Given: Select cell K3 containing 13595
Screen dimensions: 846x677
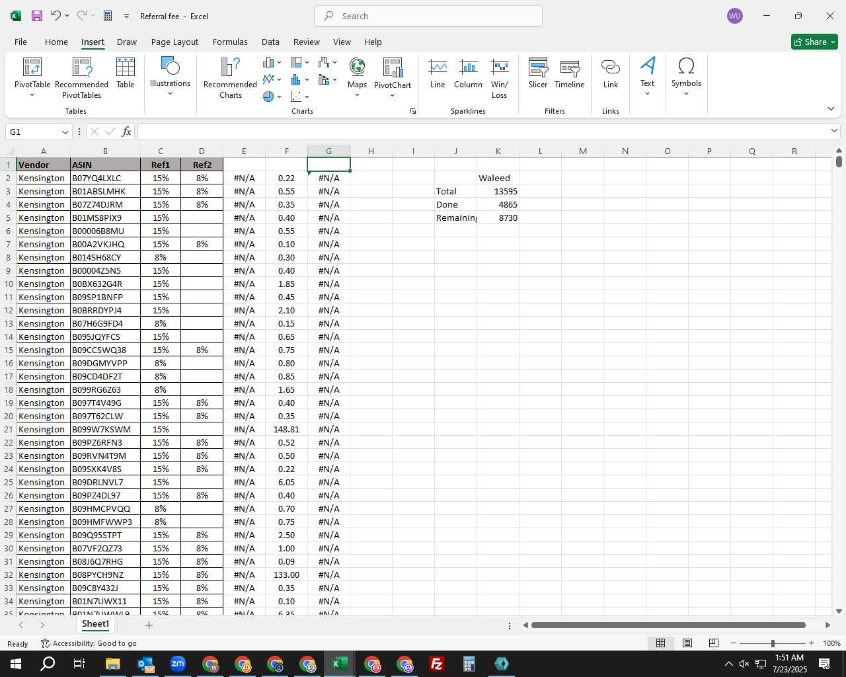Looking at the screenshot, I should [498, 191].
